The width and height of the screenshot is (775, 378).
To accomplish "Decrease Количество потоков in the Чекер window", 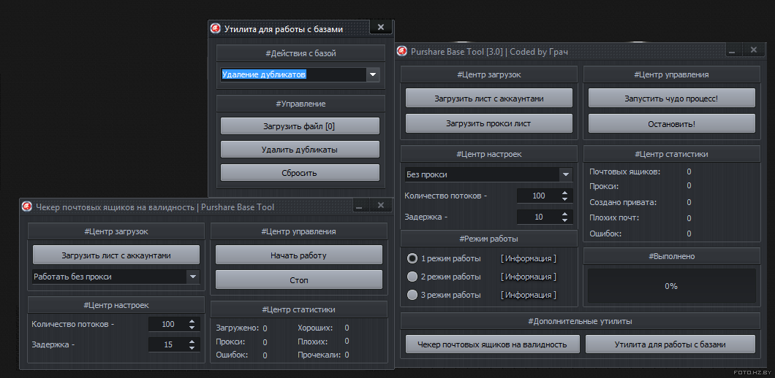I will (x=192, y=327).
